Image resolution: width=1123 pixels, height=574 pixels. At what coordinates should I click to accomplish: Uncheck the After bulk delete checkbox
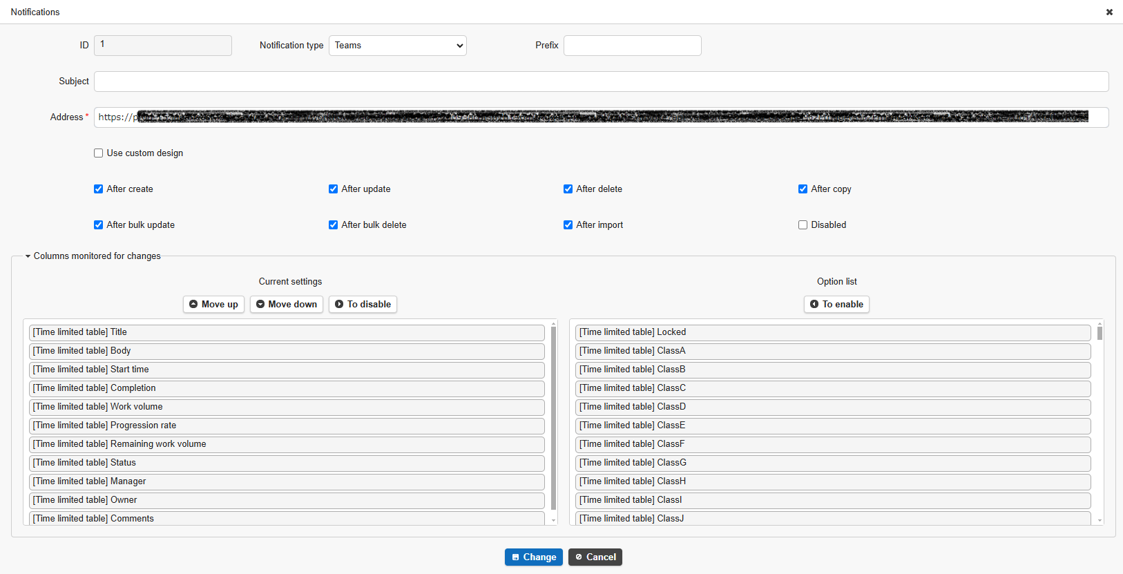tap(333, 225)
